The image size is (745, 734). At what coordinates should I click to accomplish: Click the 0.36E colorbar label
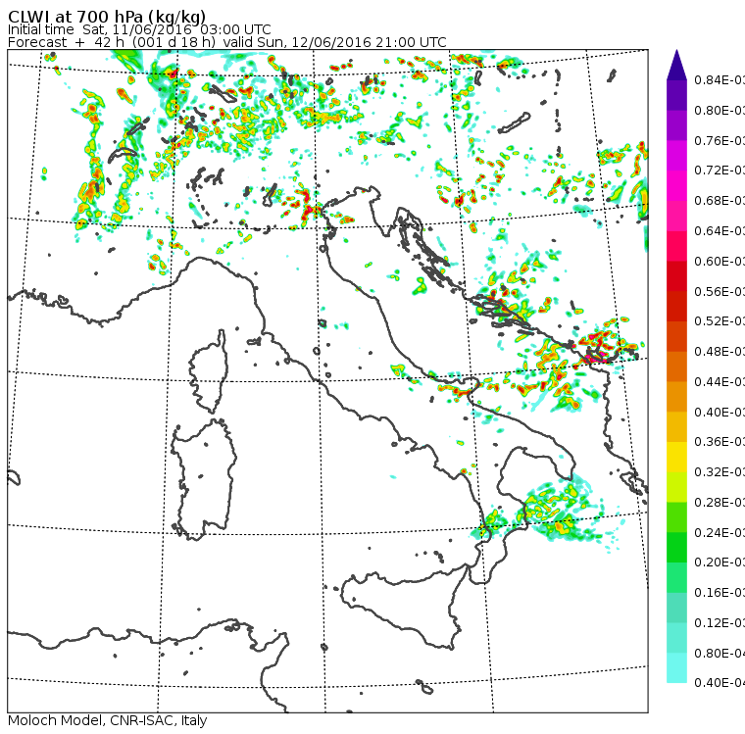coord(720,442)
